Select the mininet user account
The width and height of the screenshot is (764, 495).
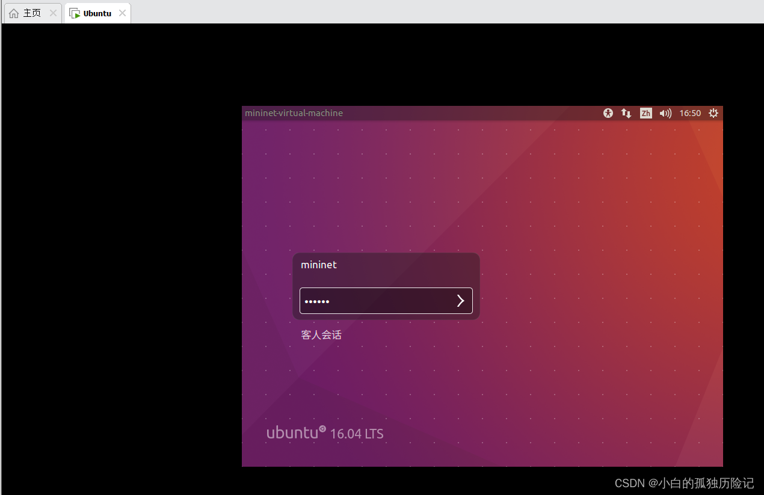tap(319, 265)
